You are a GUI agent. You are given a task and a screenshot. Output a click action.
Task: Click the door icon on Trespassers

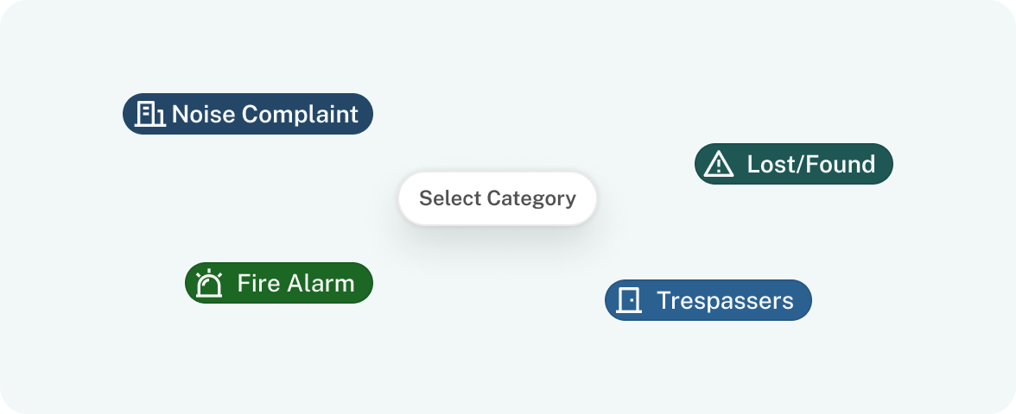pos(629,300)
